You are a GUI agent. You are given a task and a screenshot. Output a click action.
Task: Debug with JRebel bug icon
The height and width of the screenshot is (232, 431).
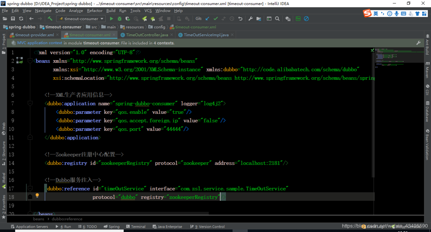(153, 19)
